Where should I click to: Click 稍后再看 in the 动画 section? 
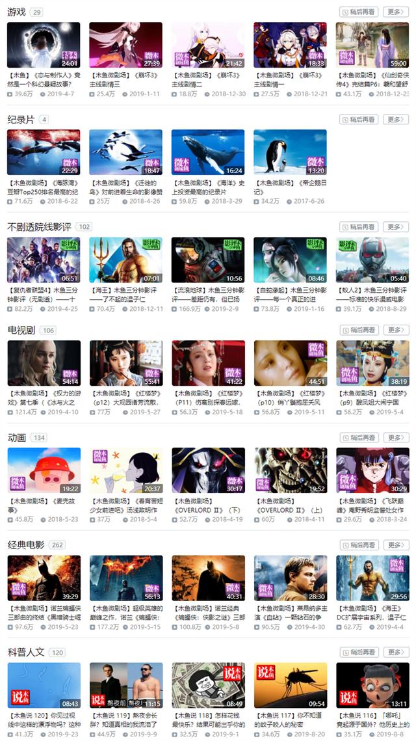pos(358,438)
